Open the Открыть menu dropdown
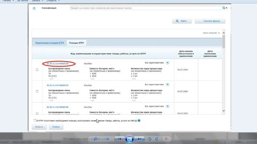257x144 pixels. [x=53, y=1]
